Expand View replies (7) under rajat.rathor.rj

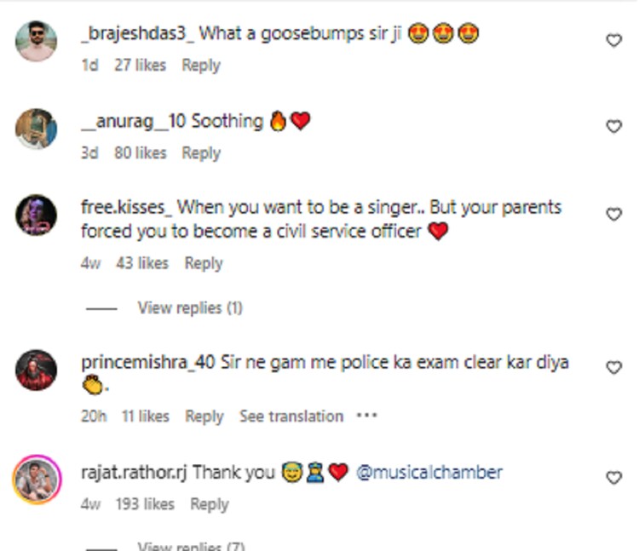191,546
